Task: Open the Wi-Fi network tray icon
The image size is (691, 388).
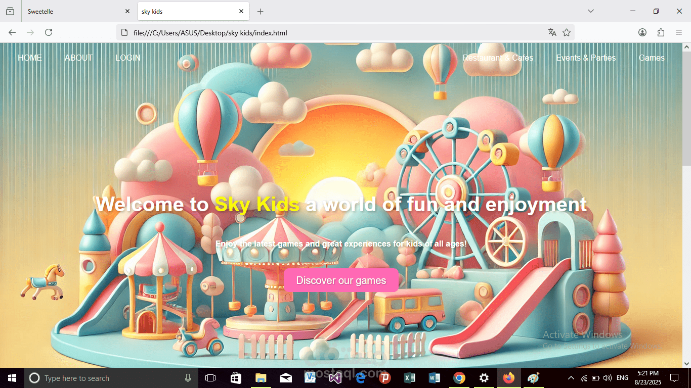Action: pyautogui.click(x=584, y=378)
